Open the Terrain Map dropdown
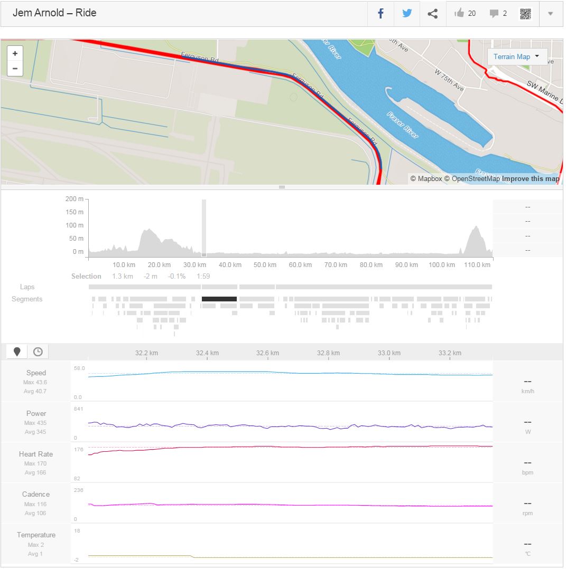 (x=516, y=56)
